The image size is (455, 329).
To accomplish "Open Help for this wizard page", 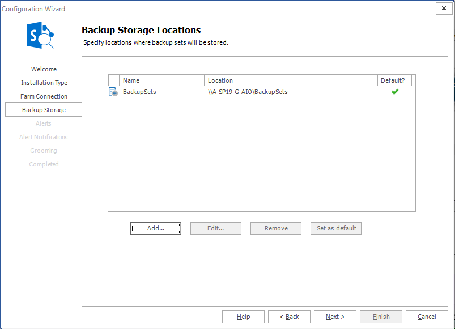I will point(243,317).
